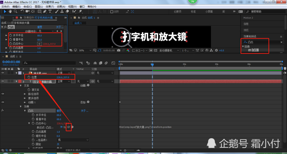Toggle the region of interest icon
This screenshot has height=154, width=287.
point(151,50)
